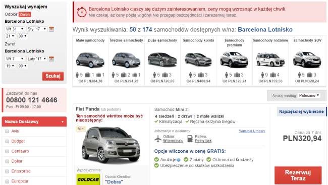Click the Fiat Panda car photo
This screenshot has width=328, height=185.
click(111, 145)
